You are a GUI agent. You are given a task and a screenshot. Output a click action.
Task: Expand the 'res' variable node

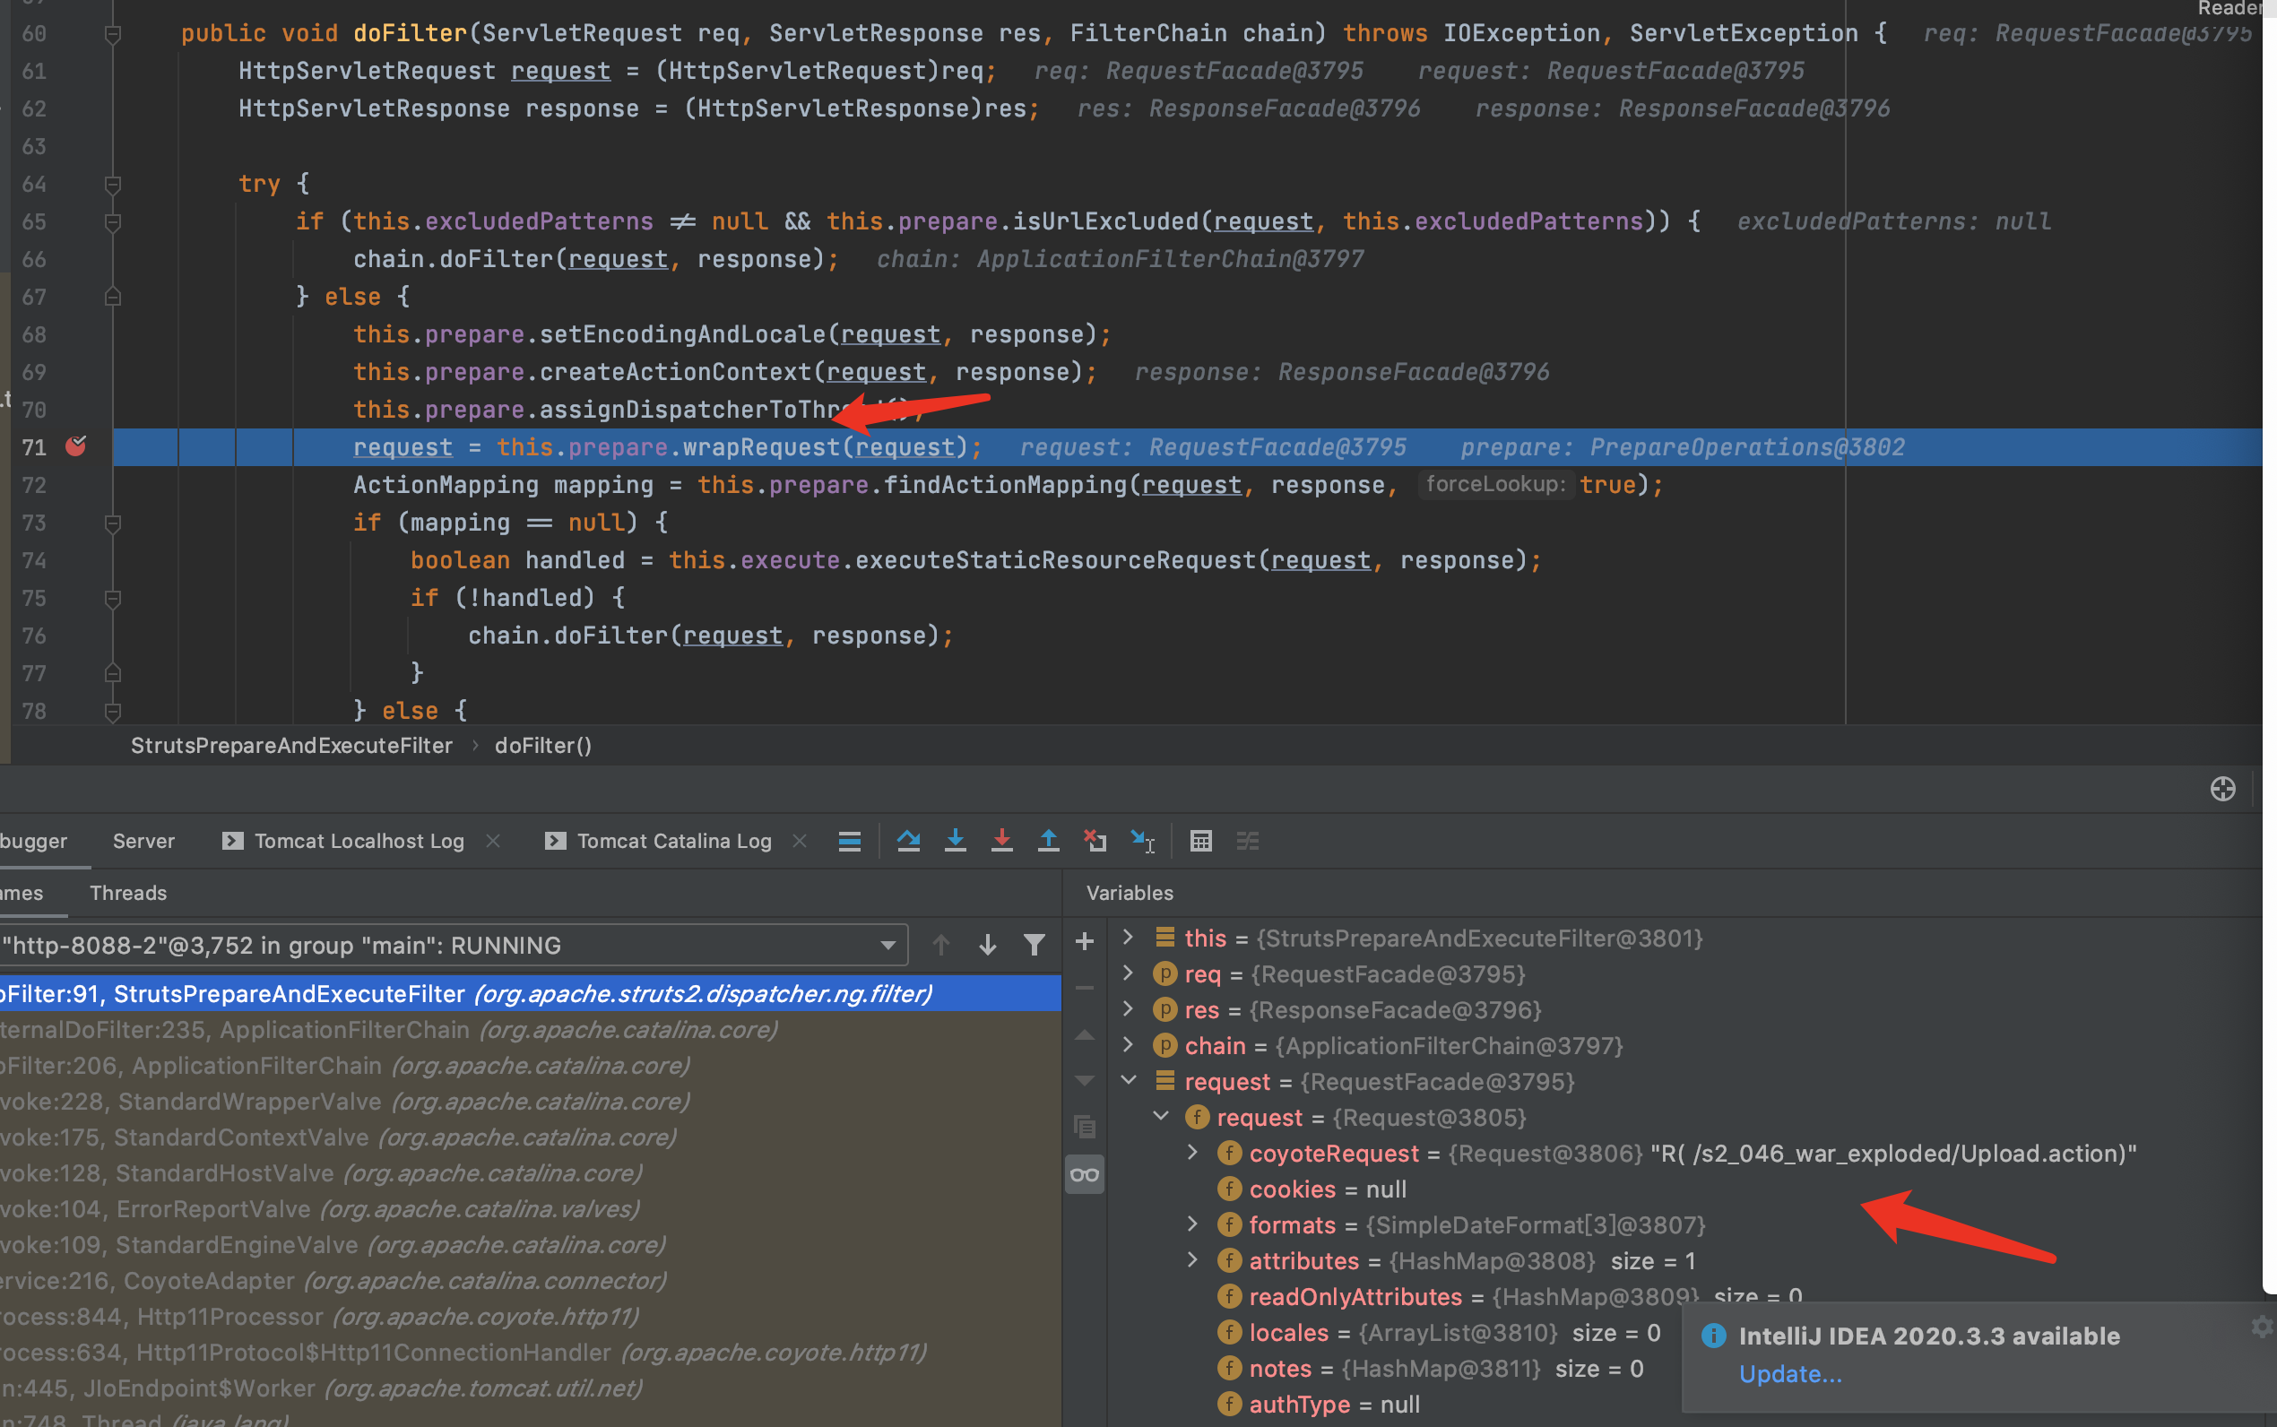pyautogui.click(x=1128, y=1009)
